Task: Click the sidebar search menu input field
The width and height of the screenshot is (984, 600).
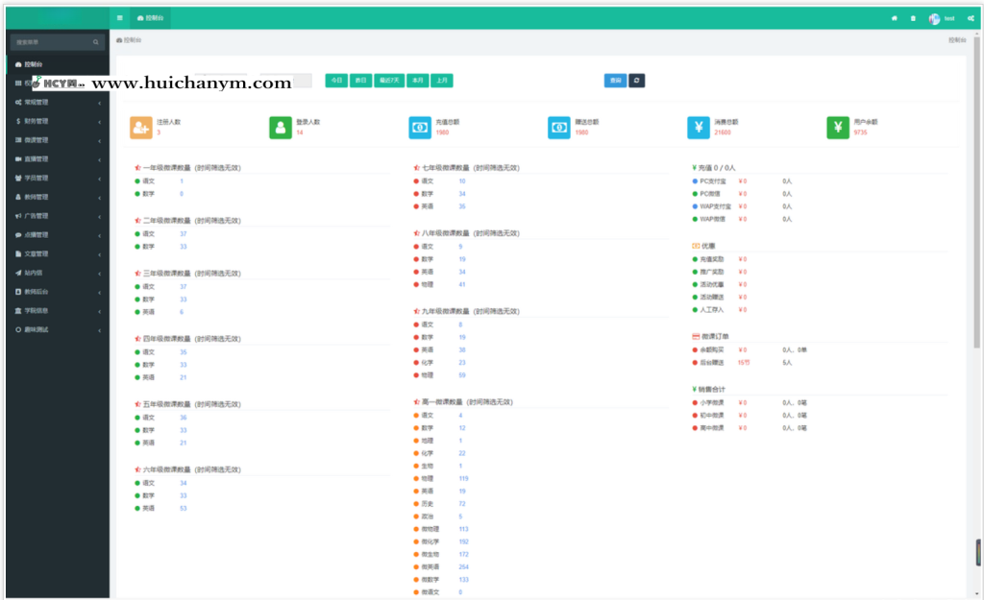Action: (x=53, y=42)
